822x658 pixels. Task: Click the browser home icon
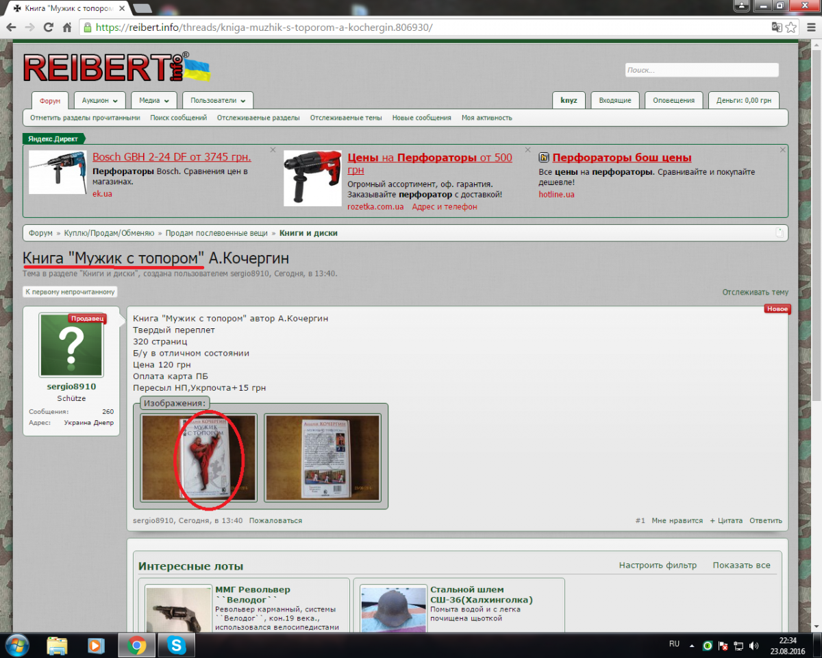[66, 27]
